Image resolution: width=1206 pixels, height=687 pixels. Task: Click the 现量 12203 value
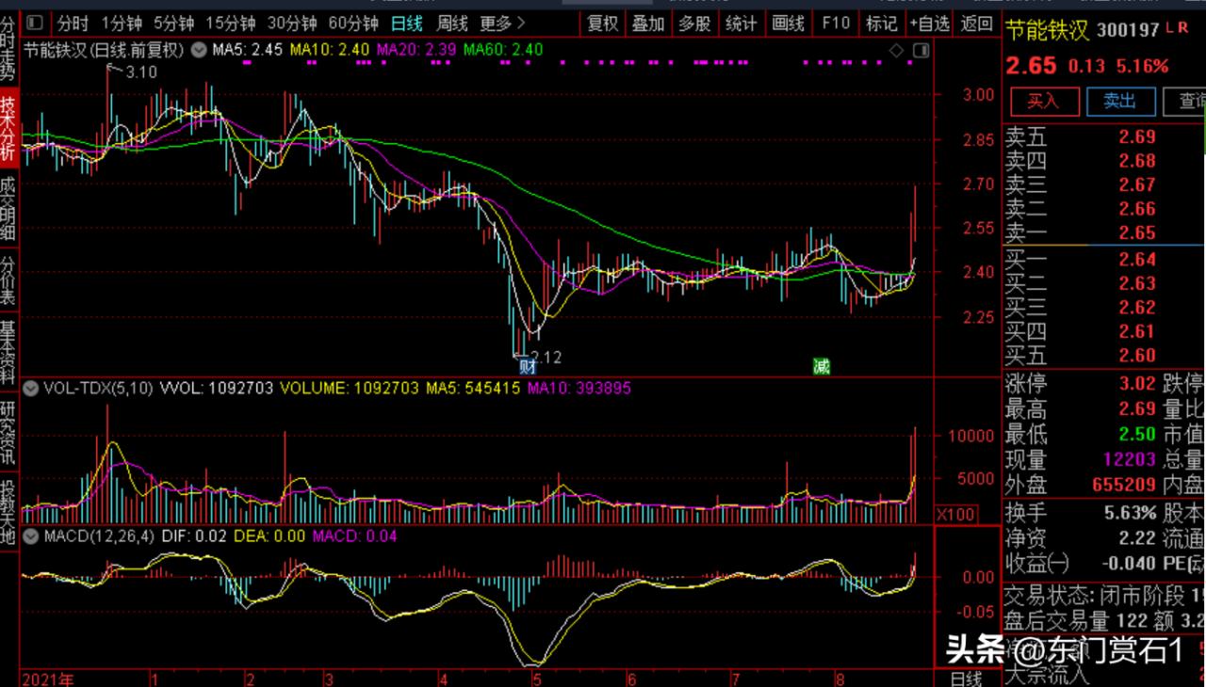[1130, 459]
